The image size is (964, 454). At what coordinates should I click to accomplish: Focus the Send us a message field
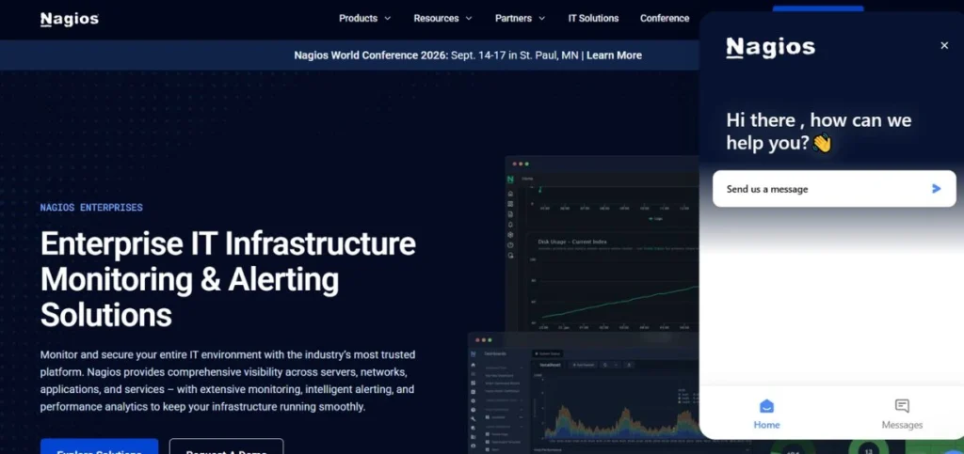click(x=834, y=188)
